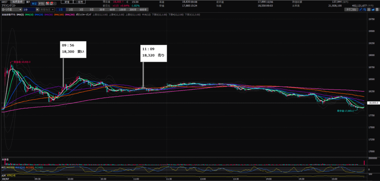Switch to the 5日 period tab

click(91, 9)
